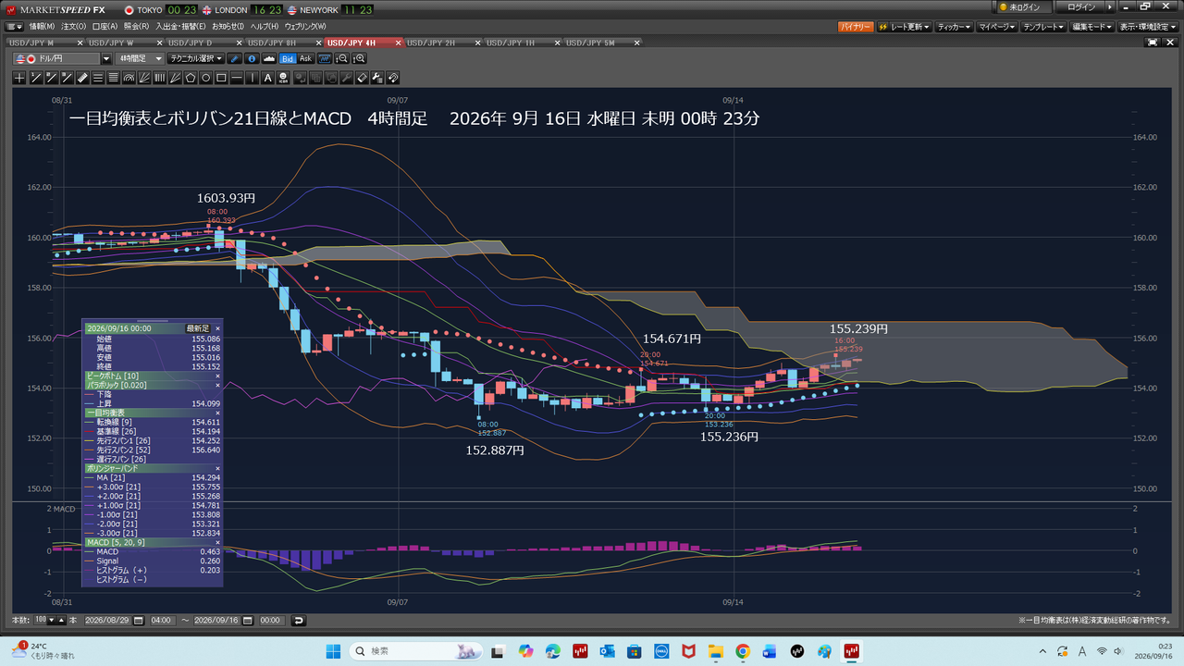Choose the circle shape drawing tool
This screenshot has height=666, width=1184.
point(206,78)
